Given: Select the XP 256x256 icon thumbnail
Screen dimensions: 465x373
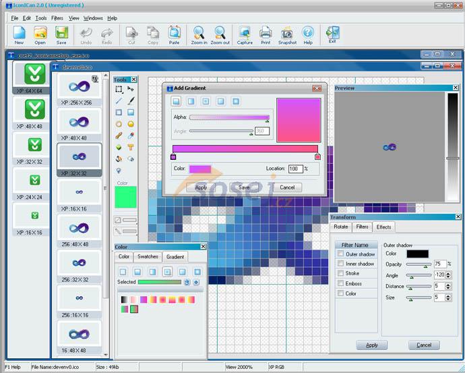Looking at the screenshot, I should click(x=79, y=90).
